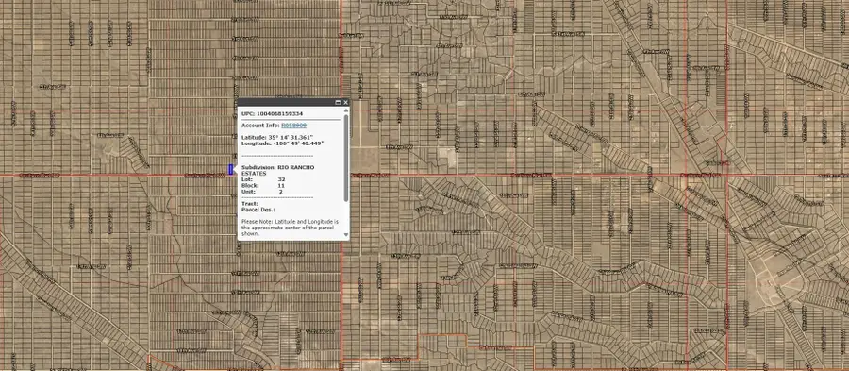Click the Lot 32 row
Screen dimensions: 849x371
click(x=263, y=179)
